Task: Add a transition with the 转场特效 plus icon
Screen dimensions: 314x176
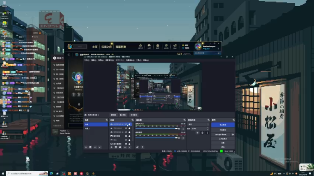Action: pyautogui.click(x=197, y=133)
